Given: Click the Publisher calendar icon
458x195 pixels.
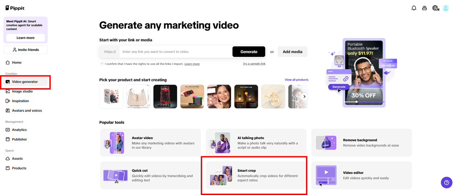Looking at the screenshot, I should click(x=8, y=139).
